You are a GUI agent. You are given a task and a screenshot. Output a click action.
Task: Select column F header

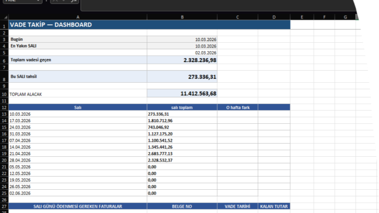(324, 17)
